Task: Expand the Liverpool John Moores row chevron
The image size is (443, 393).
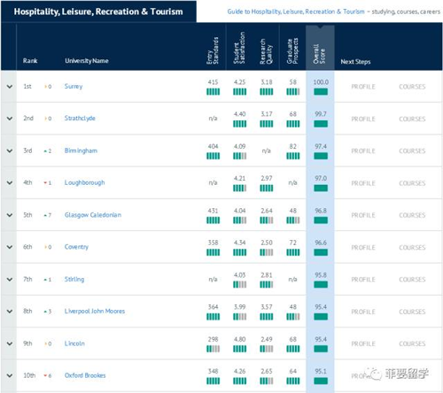Action: (x=10, y=312)
